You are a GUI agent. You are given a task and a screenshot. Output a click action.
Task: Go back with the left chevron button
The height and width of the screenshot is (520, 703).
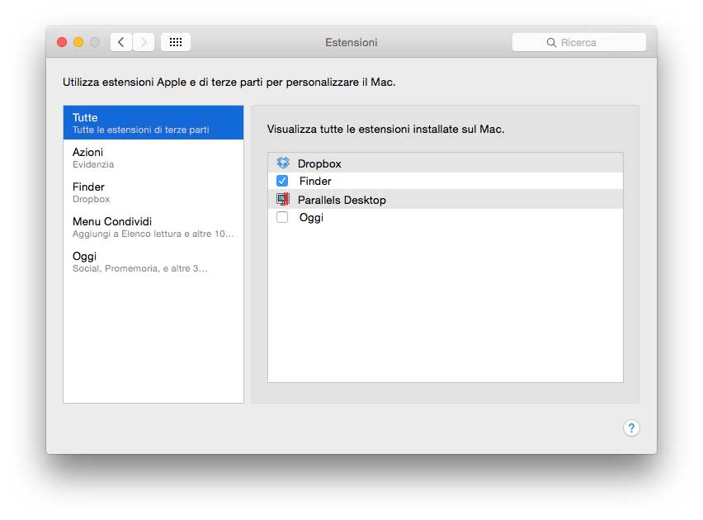point(121,42)
